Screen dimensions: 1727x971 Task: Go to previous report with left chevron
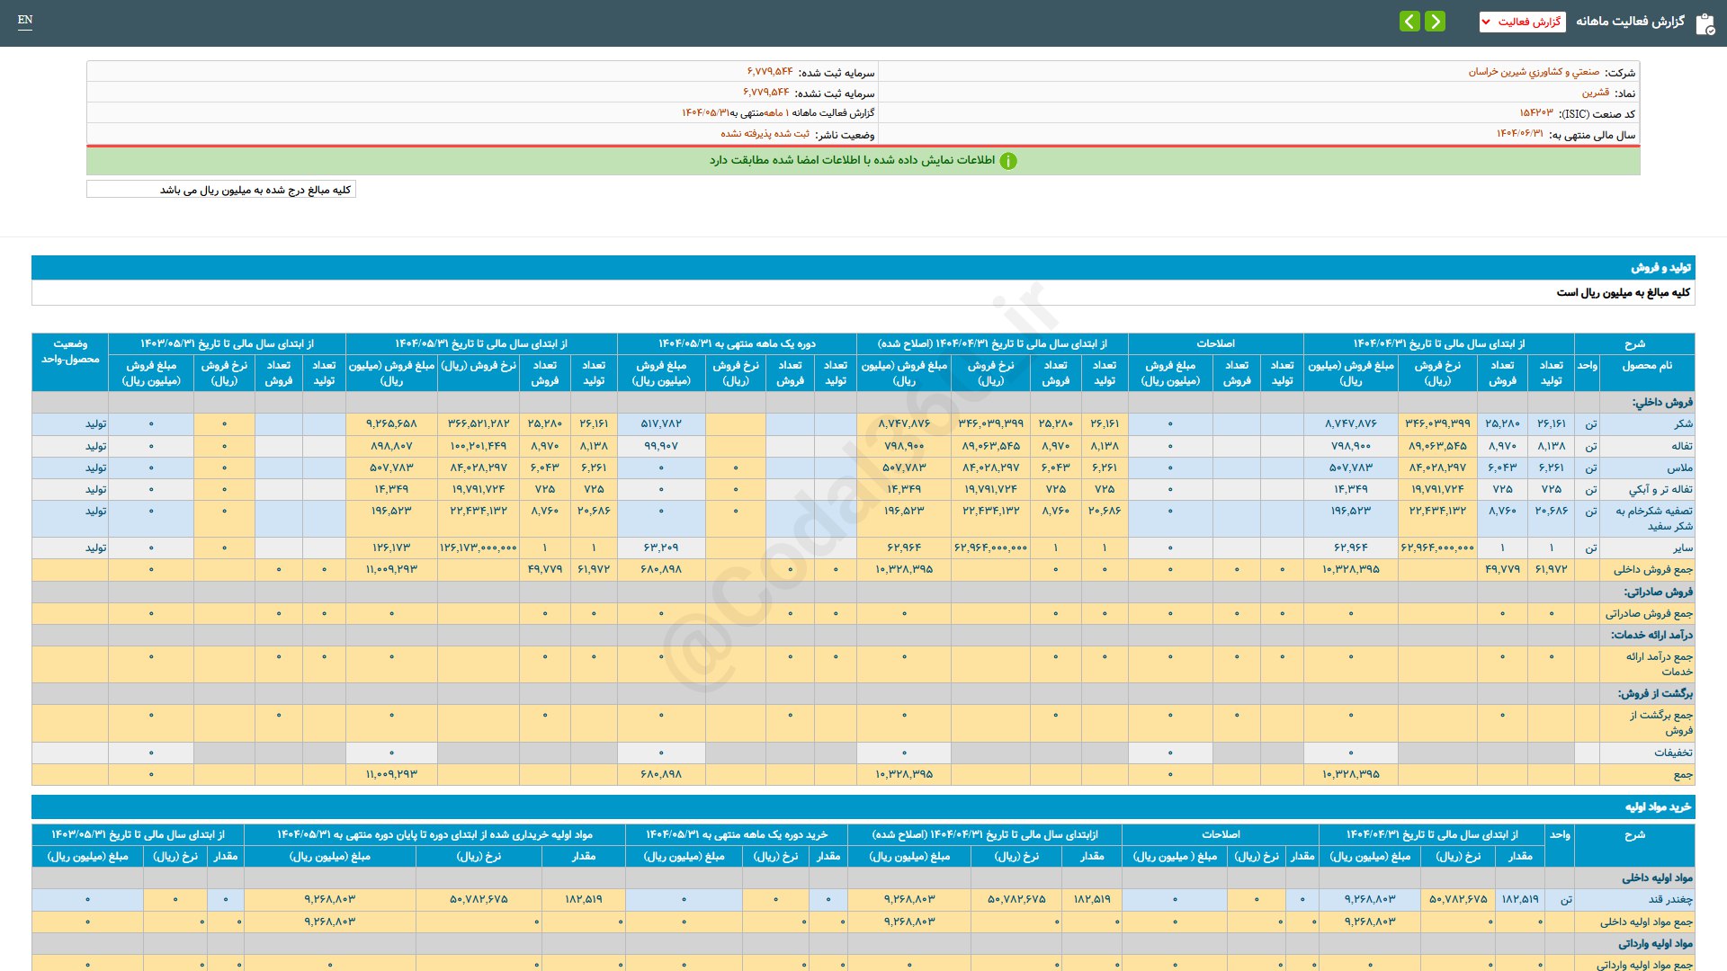[1409, 22]
